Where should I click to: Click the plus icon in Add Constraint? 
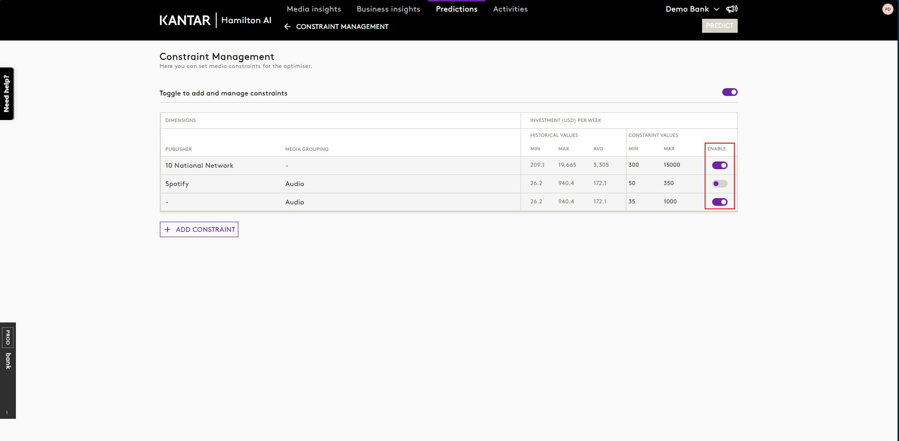click(168, 229)
